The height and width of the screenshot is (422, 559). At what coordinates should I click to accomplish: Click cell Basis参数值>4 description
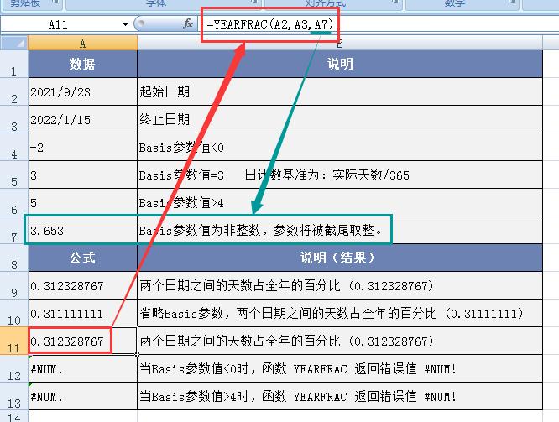[x=340, y=202]
